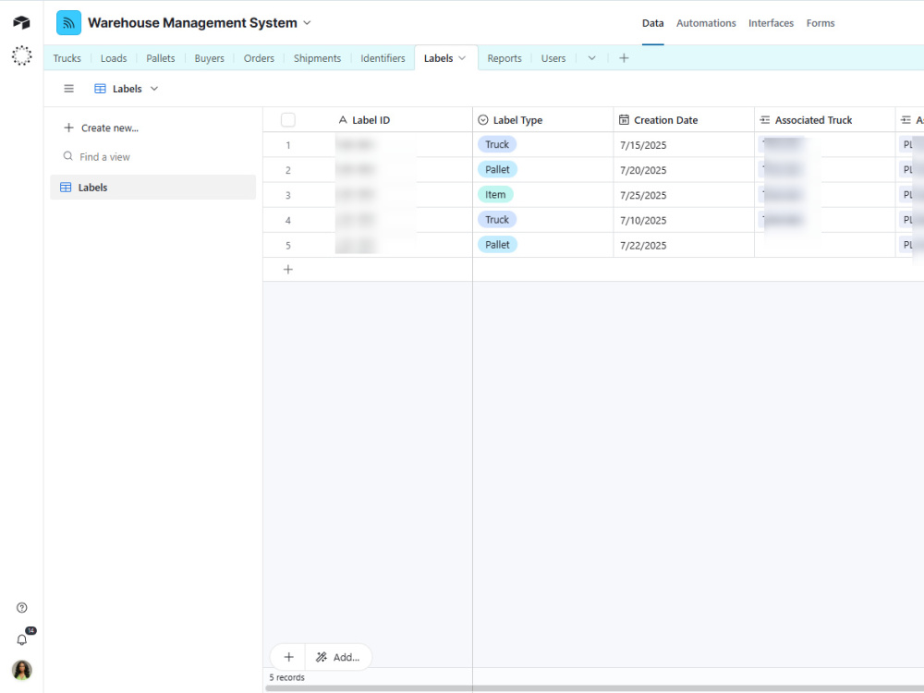Click the date 7/25/2025
This screenshot has width=924, height=693.
[x=643, y=195]
